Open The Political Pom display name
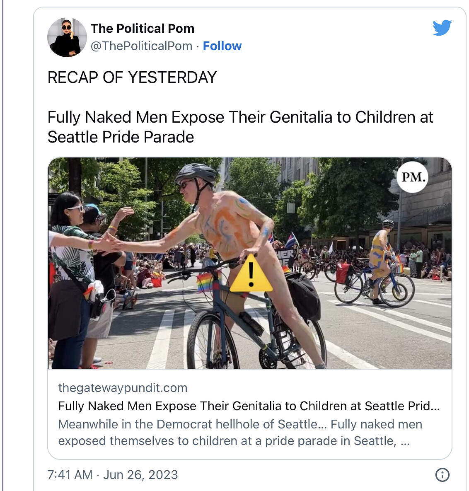 (143, 28)
